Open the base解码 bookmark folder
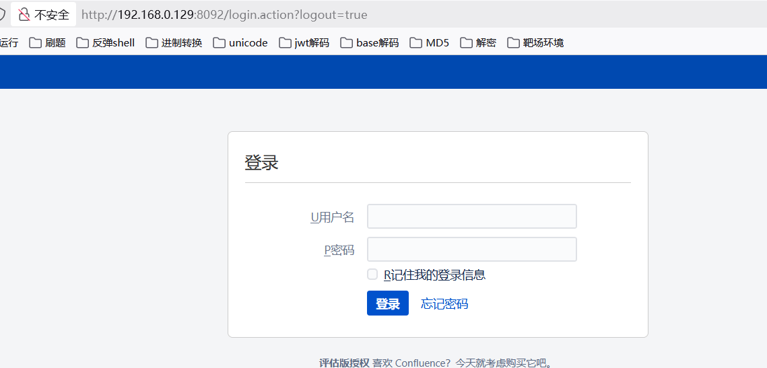Image resolution: width=767 pixels, height=368 pixels. click(370, 43)
